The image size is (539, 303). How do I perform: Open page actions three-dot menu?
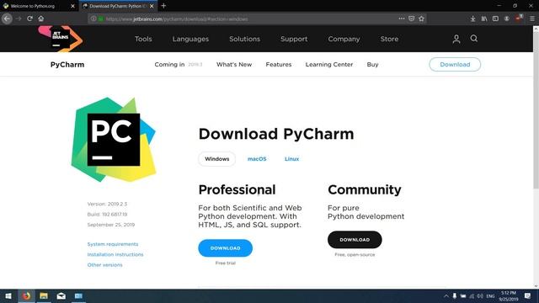click(x=401, y=19)
